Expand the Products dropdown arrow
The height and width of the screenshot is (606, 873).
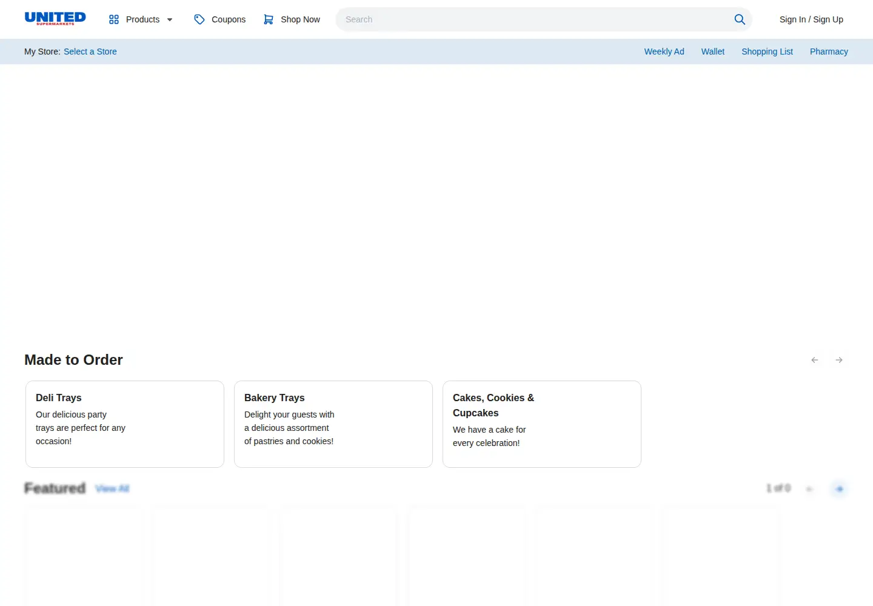tap(170, 19)
